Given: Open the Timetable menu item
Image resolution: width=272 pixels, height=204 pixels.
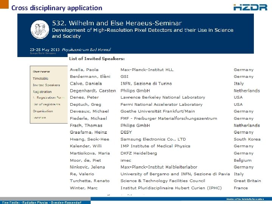Looking at the screenshot, I should (40, 79).
